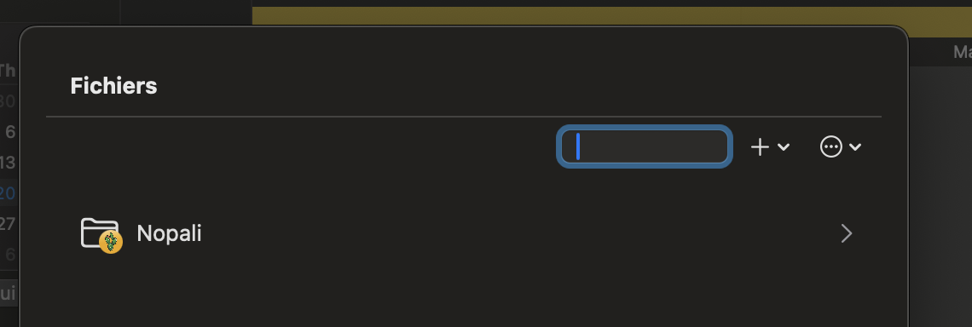Click the cactus badge on the folder
This screenshot has width=972, height=327.
click(111, 242)
